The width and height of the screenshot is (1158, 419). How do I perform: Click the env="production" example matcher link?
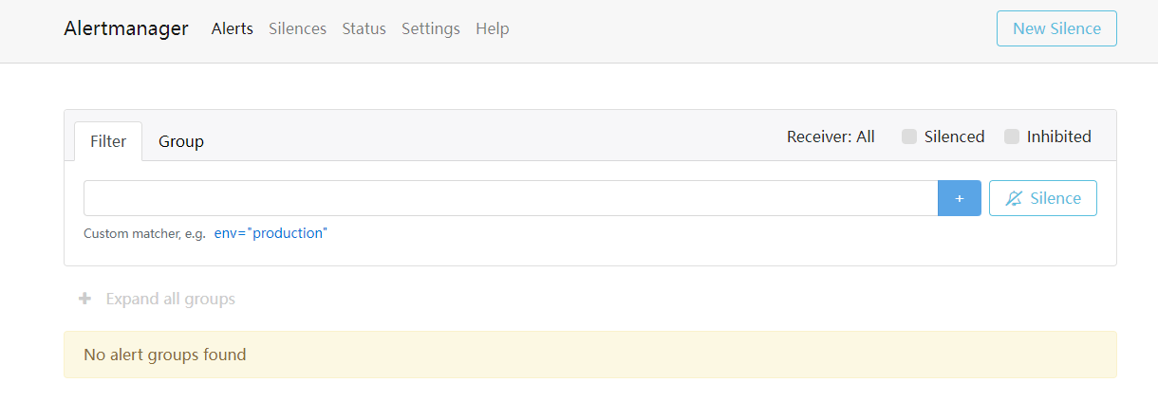tap(270, 233)
